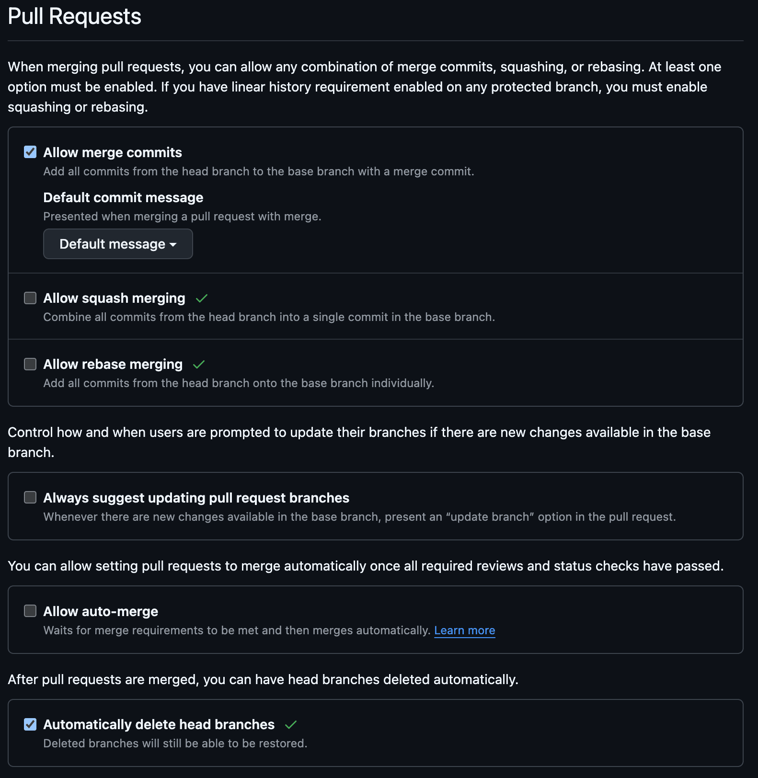This screenshot has width=758, height=778.
Task: Uncheck the Allow merge commits checkbox
Action: click(x=30, y=152)
